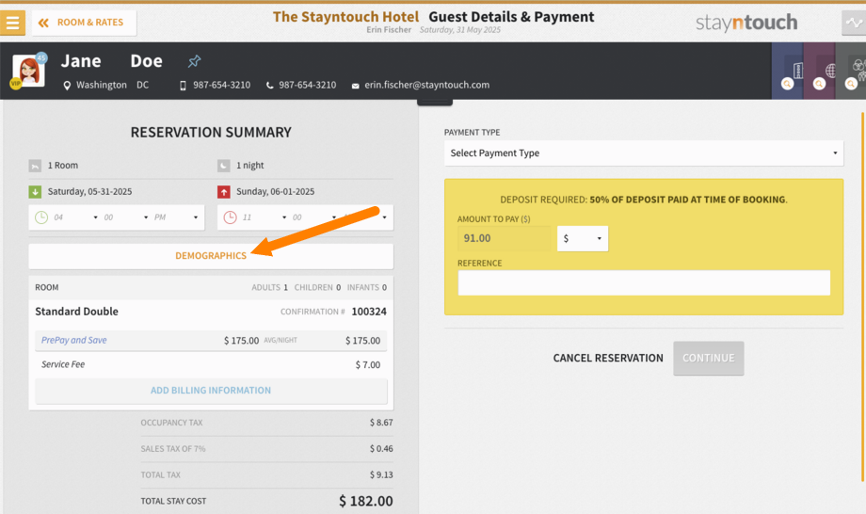Click the Reference input field

click(x=644, y=282)
